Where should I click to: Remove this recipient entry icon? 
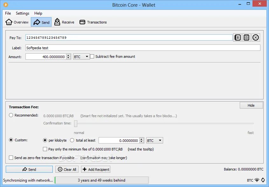click(256, 37)
